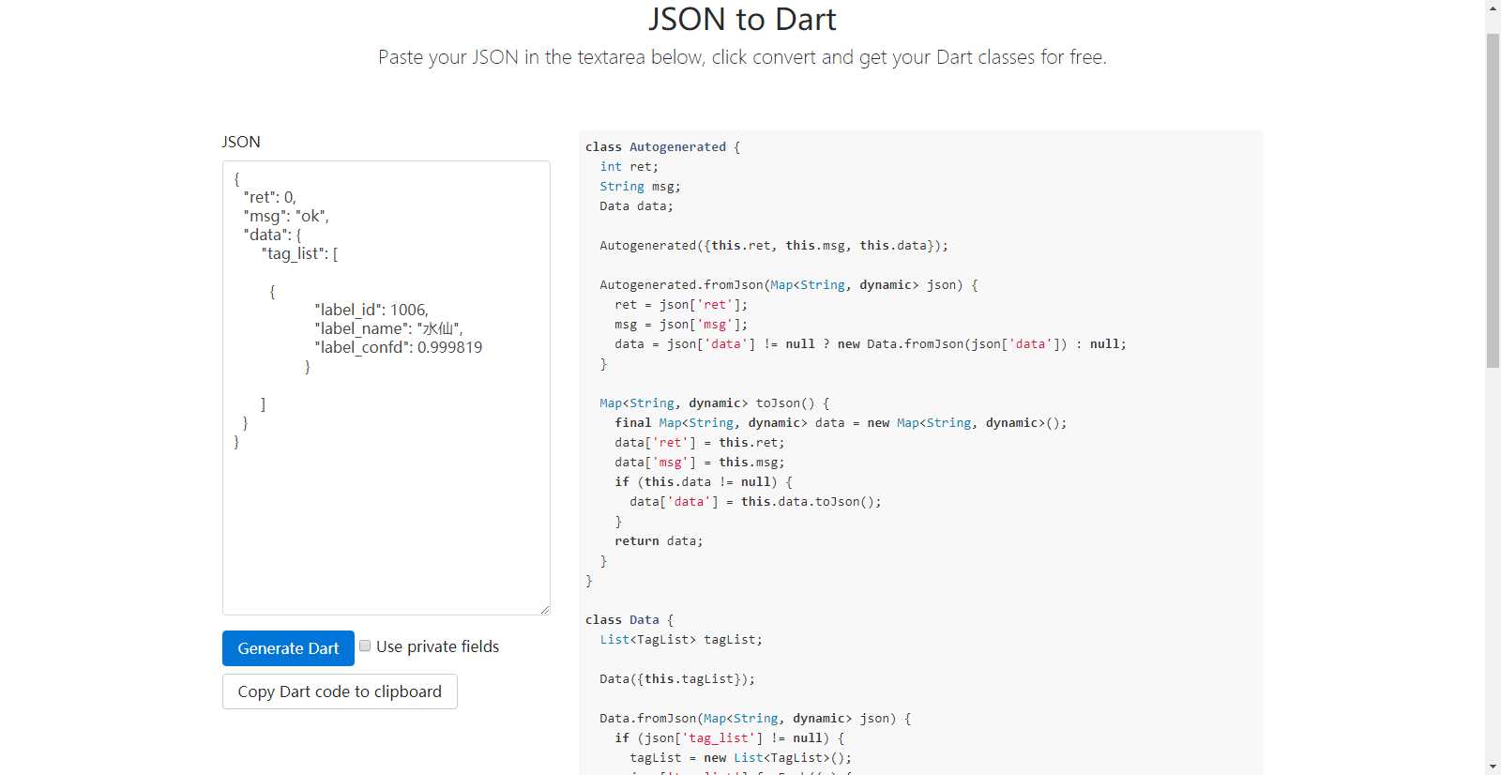Click the "int ret;" declaration line
The height and width of the screenshot is (775, 1501).
pos(629,167)
